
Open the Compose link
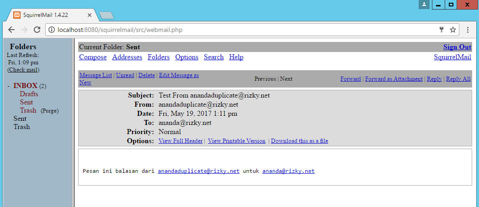click(x=93, y=57)
